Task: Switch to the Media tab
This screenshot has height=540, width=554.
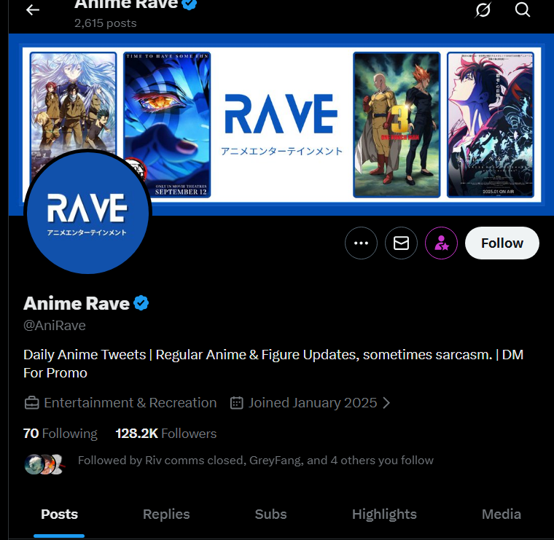Action: 502,514
